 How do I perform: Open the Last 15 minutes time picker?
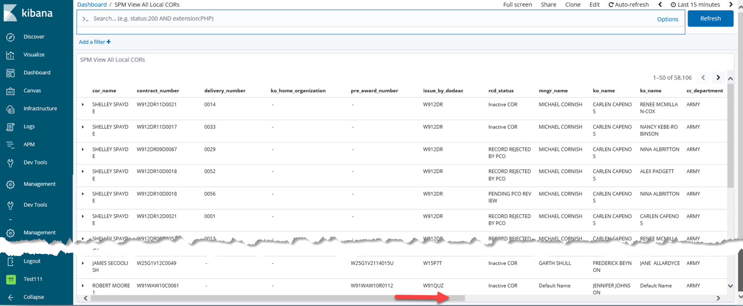pyautogui.click(x=695, y=4)
